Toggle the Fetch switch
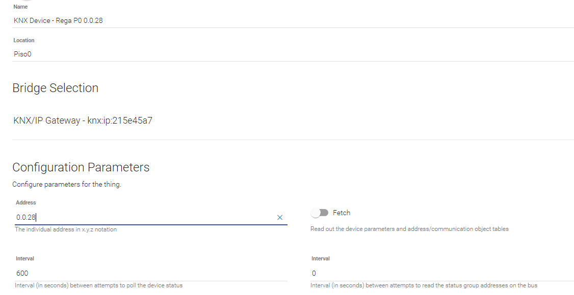The height and width of the screenshot is (295, 574). 320,213
